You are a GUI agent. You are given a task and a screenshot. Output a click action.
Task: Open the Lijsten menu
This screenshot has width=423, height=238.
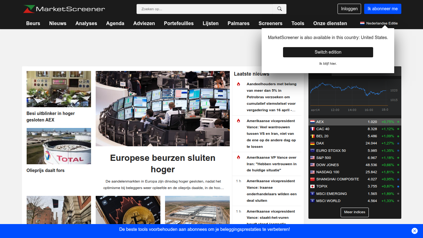click(211, 23)
